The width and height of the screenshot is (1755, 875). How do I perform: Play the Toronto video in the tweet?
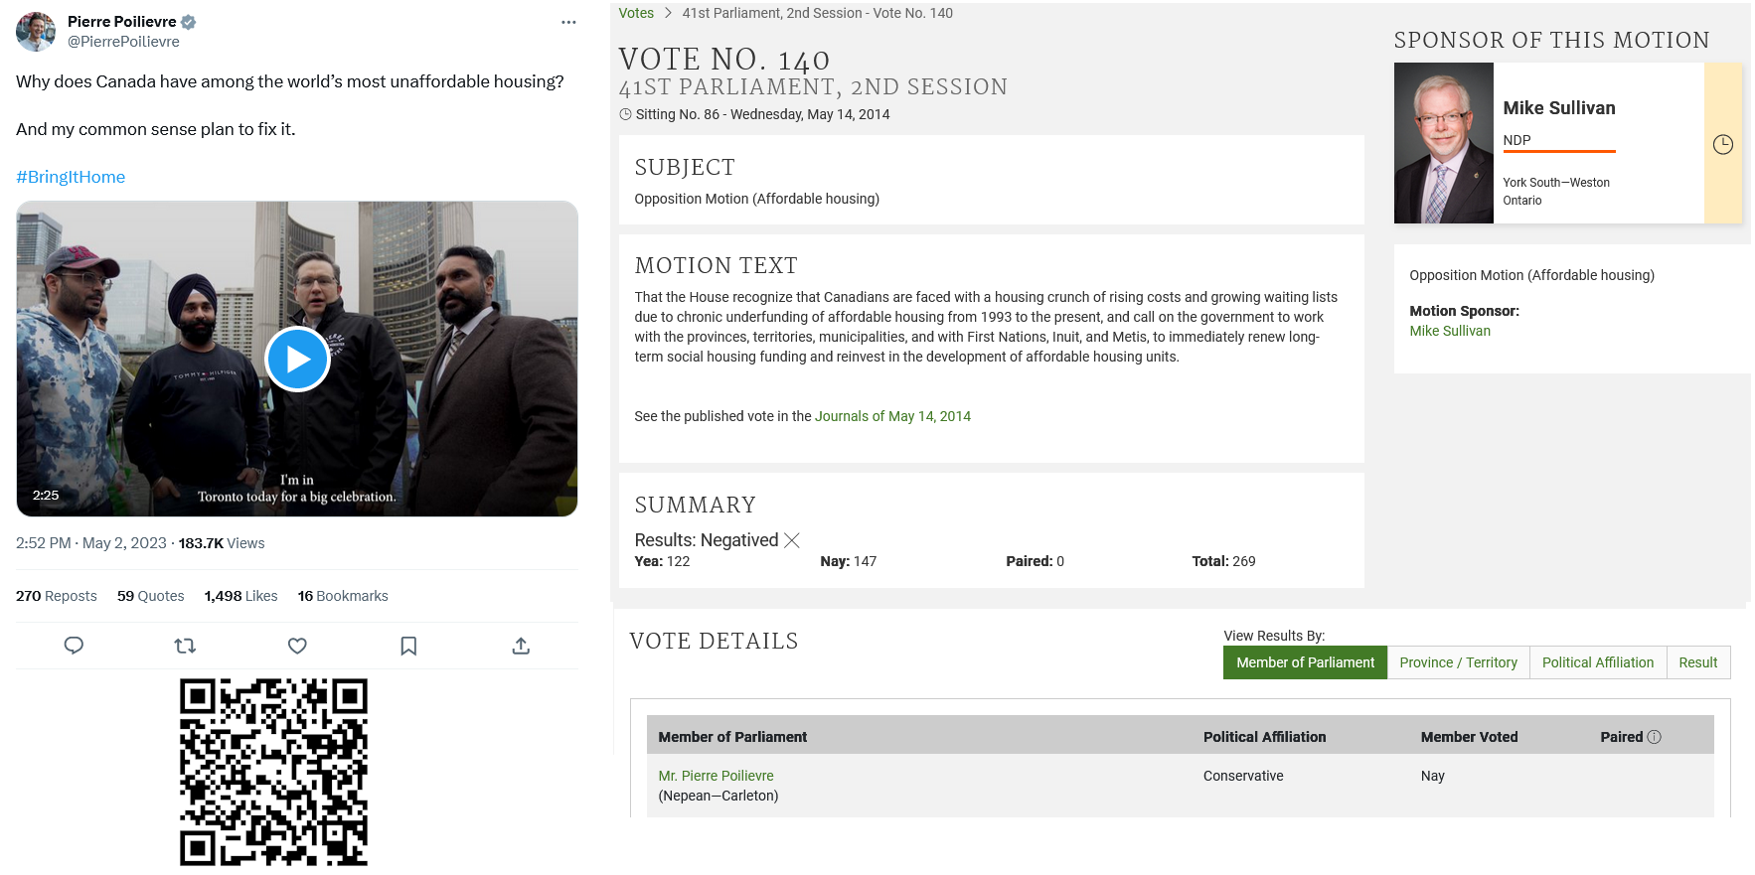pos(297,359)
